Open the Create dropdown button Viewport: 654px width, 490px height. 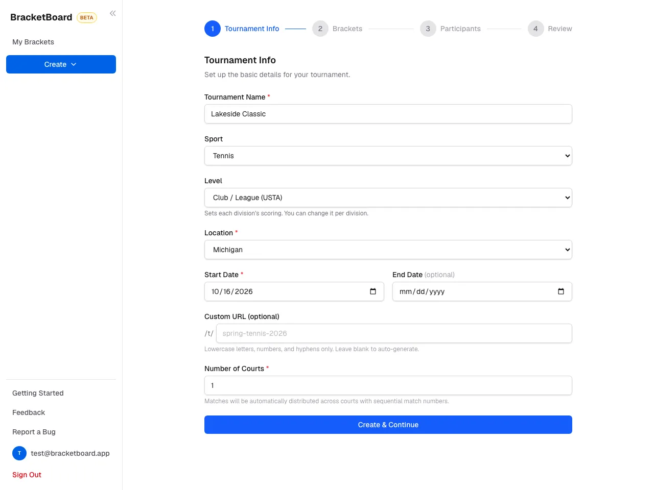click(x=61, y=64)
